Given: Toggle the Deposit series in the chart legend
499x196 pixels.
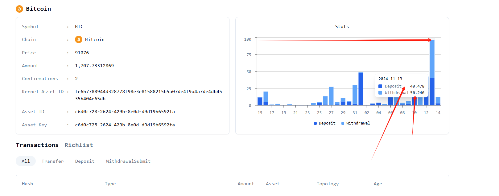Looking at the screenshot, I should pyautogui.click(x=324, y=123).
